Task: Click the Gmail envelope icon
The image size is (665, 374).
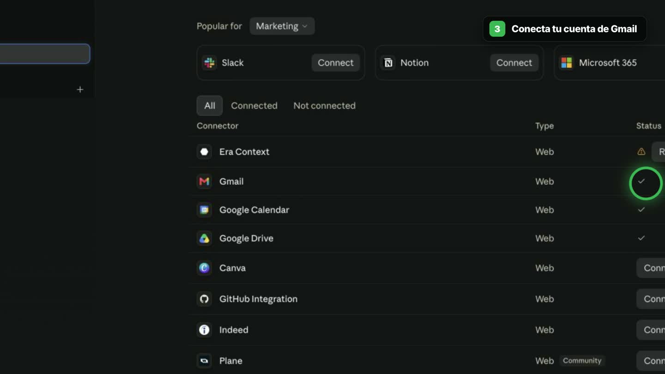Action: (204, 181)
